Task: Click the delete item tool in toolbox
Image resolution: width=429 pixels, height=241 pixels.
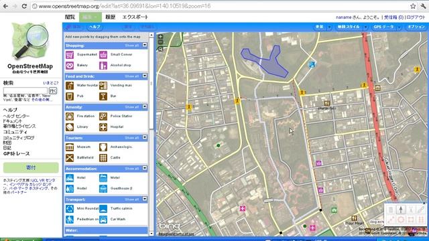Action: point(391,210)
